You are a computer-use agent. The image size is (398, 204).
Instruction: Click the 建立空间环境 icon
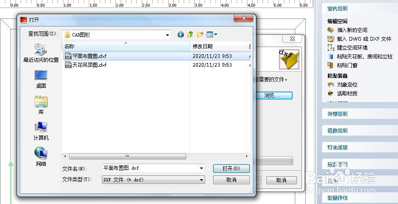330,47
